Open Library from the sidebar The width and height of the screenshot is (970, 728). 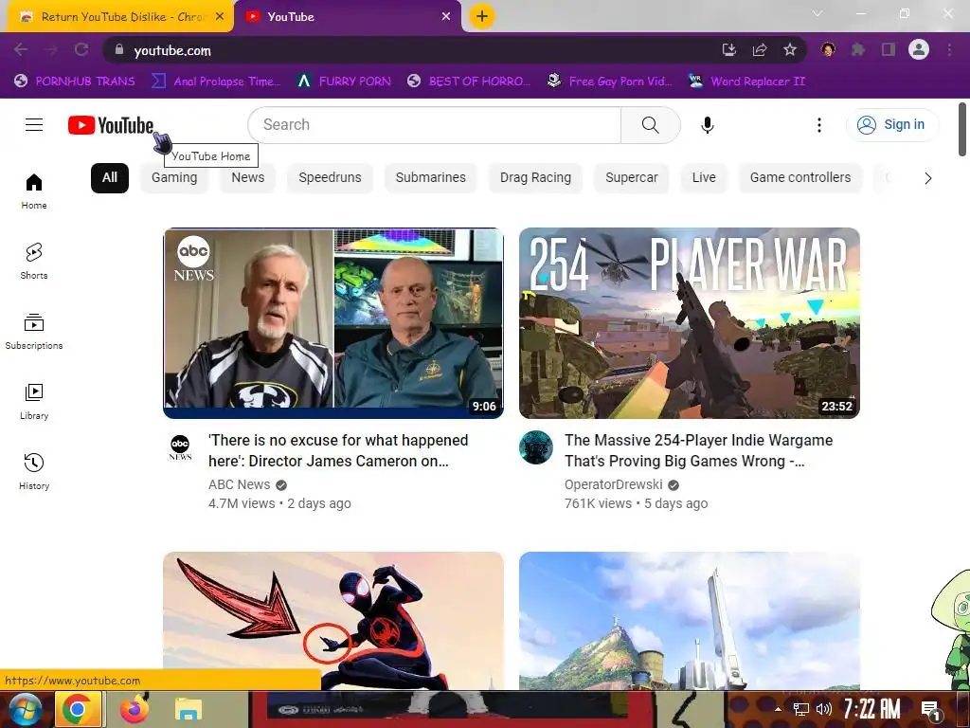[34, 401]
